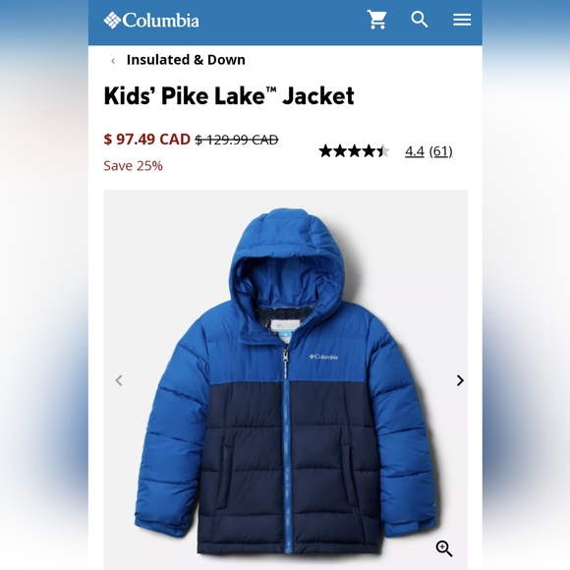Screen dimensions: 570x570
Task: Open the Insulated & Down category link
Action: (186, 60)
